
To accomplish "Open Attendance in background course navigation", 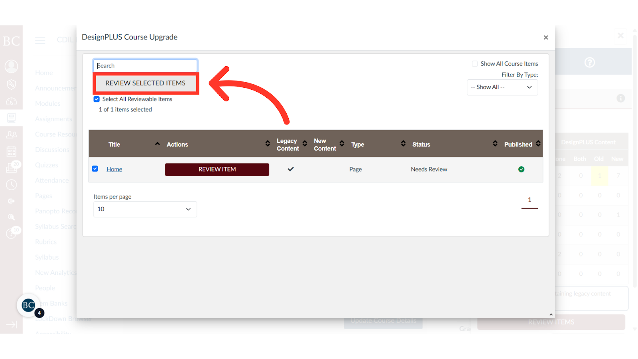I will [51, 180].
